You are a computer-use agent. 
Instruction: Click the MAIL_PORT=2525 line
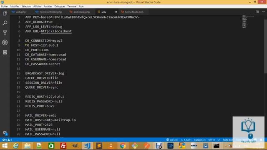pyautogui.click(x=39, y=125)
